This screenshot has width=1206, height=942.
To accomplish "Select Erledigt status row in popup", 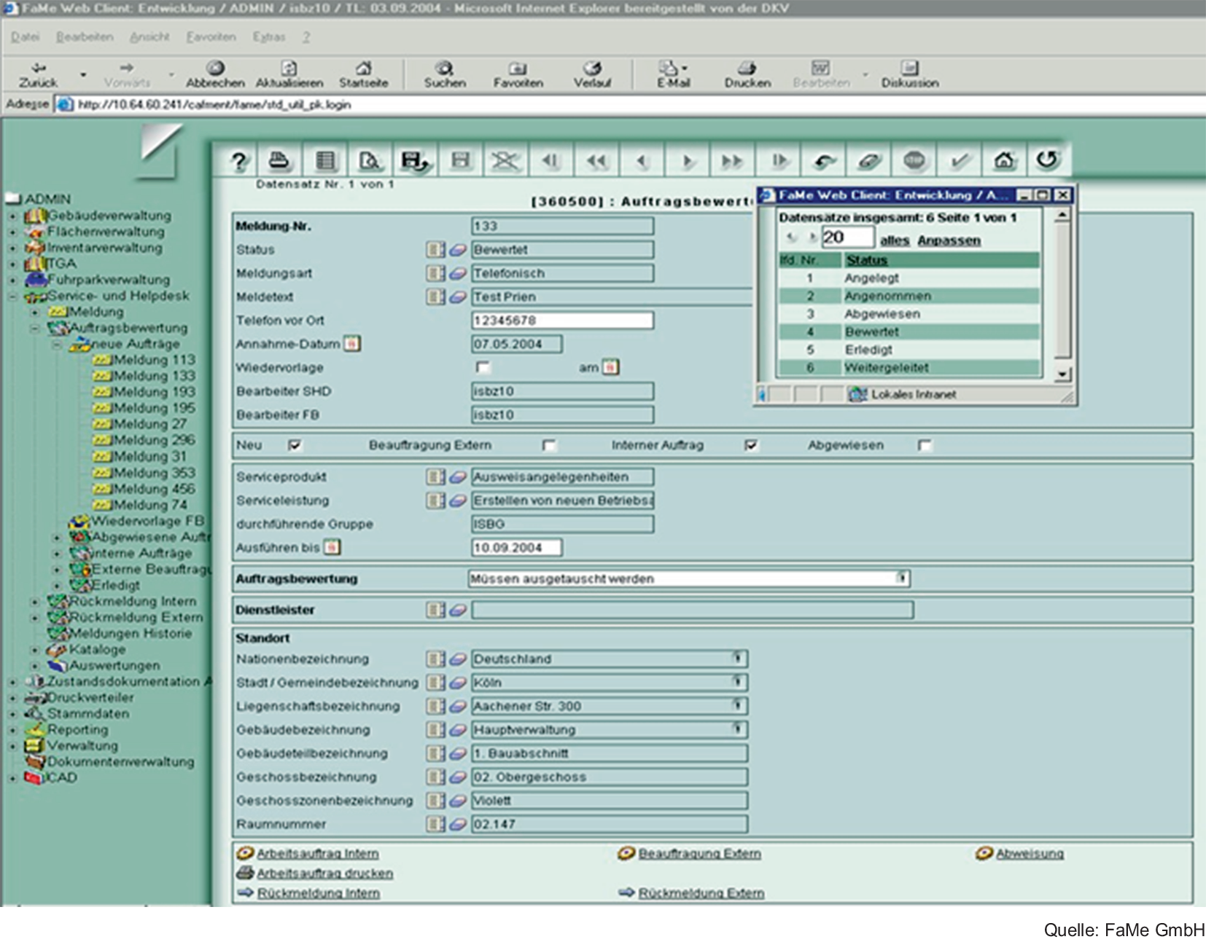I will (x=909, y=350).
